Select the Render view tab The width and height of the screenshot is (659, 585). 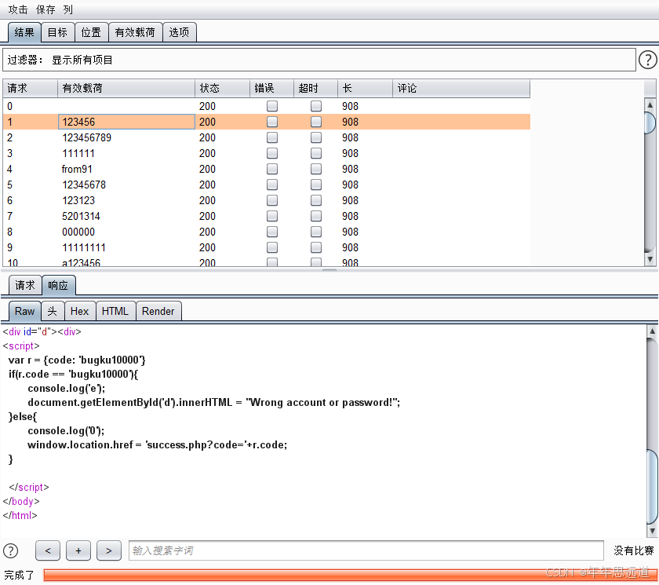coord(158,311)
